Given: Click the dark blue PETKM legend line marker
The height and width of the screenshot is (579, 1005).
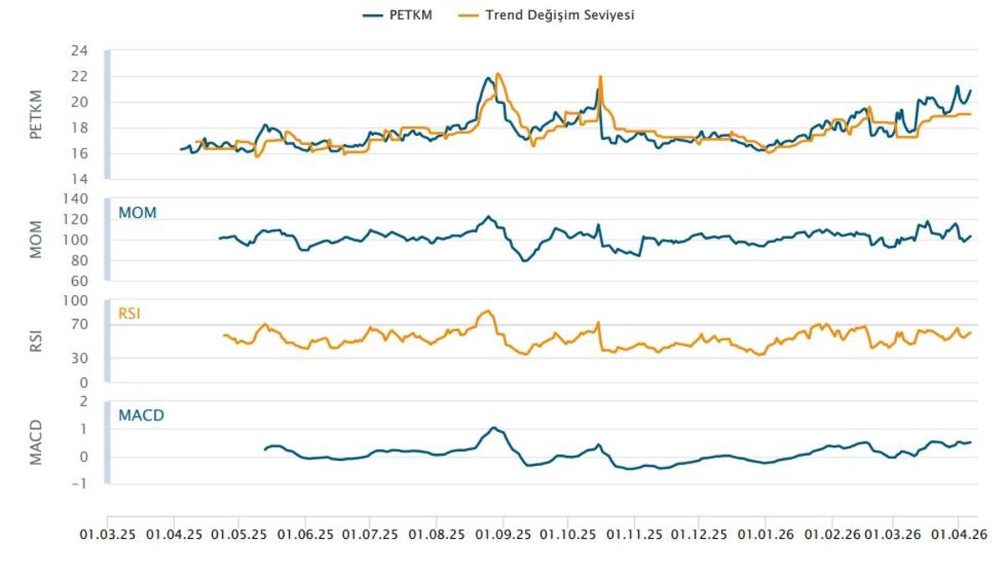Looking at the screenshot, I should (x=374, y=15).
